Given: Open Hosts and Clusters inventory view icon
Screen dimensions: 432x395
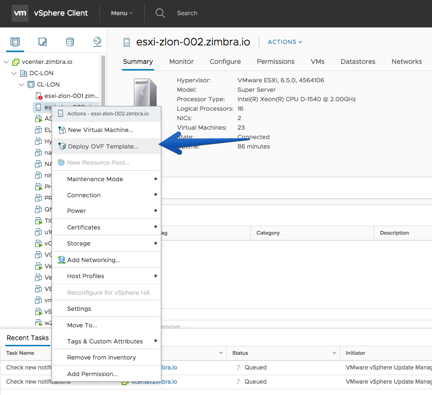Looking at the screenshot, I should coord(15,42).
